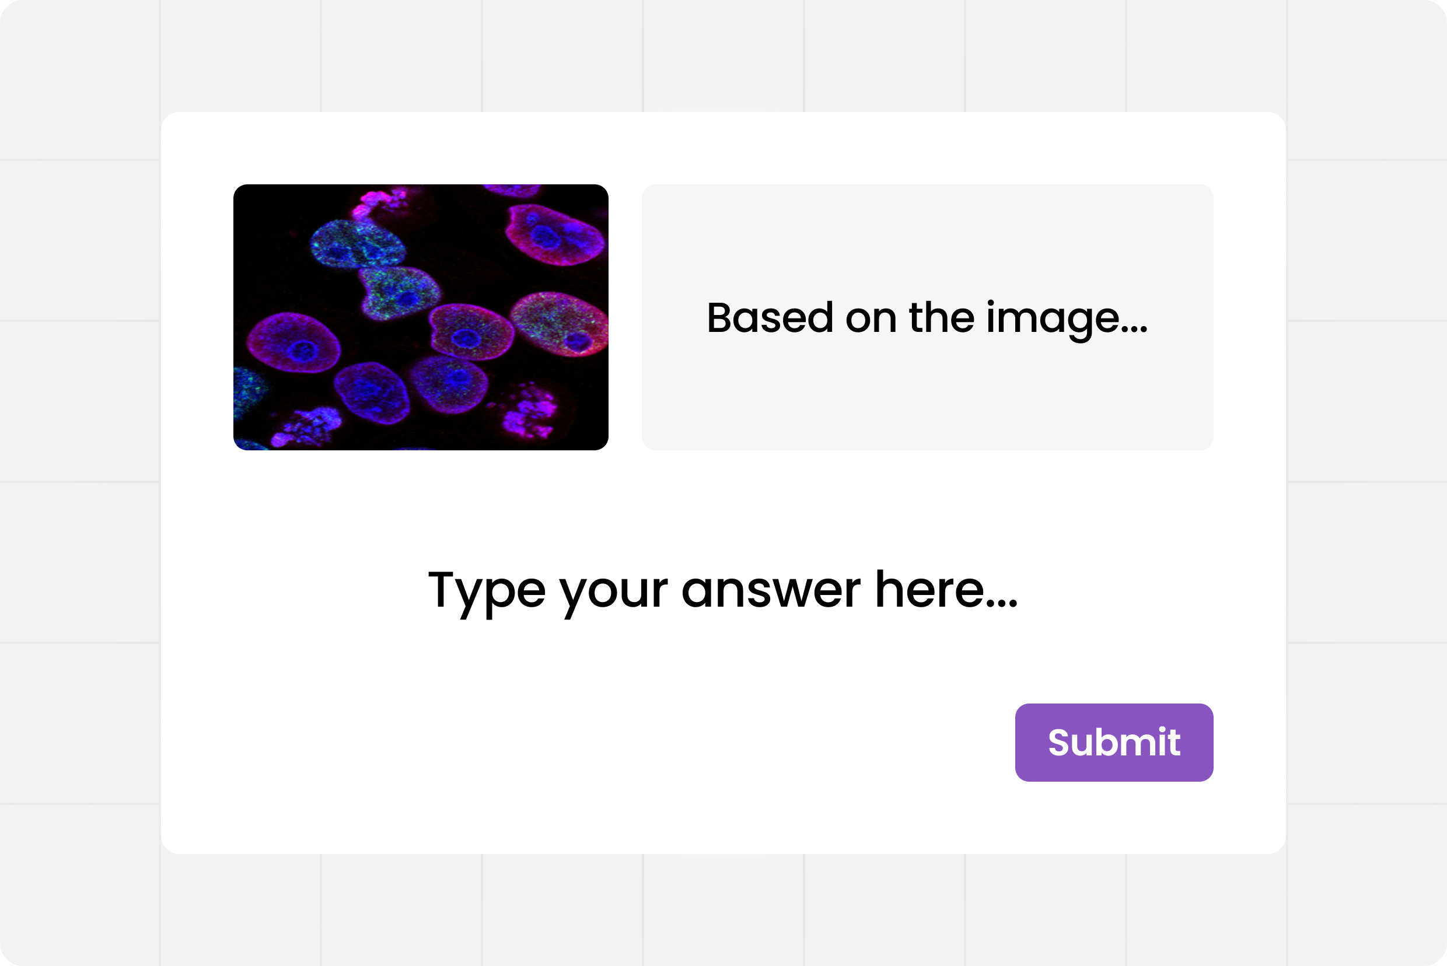This screenshot has height=966, width=1447.
Task: Click the word "answer" in the placeholder
Action: tap(770, 590)
